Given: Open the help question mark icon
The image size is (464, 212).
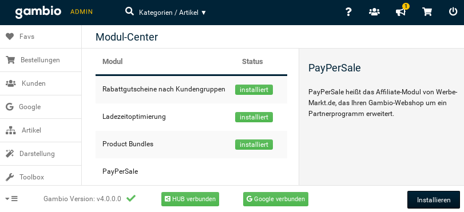Looking at the screenshot, I should coord(348,12).
